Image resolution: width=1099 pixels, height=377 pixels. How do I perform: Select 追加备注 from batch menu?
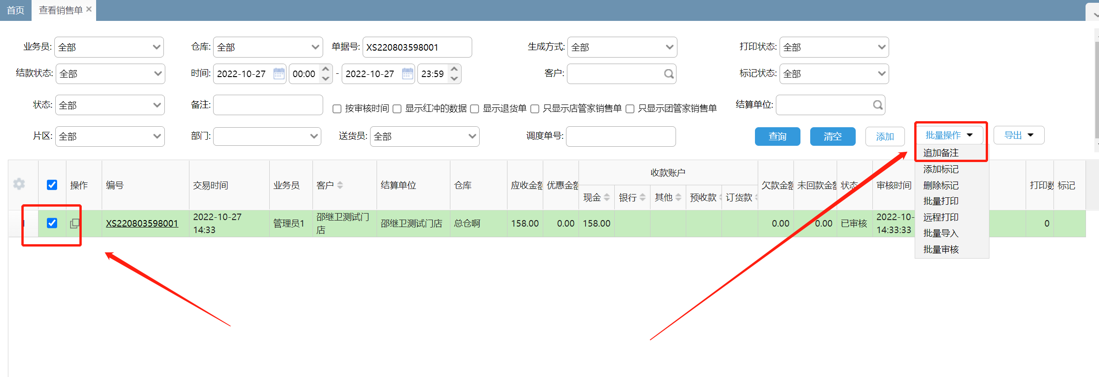tap(941, 153)
